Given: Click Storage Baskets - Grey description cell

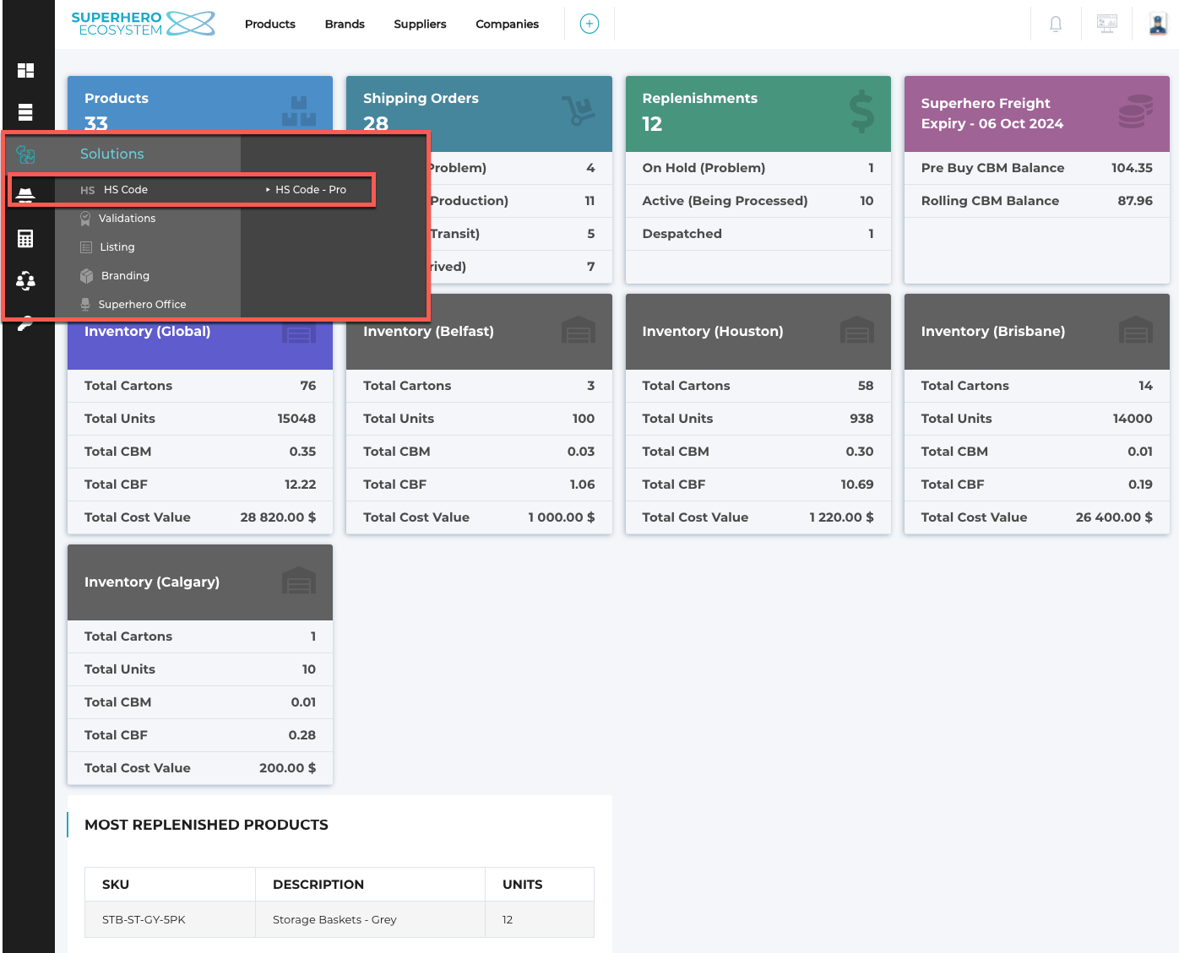Looking at the screenshot, I should [370, 919].
